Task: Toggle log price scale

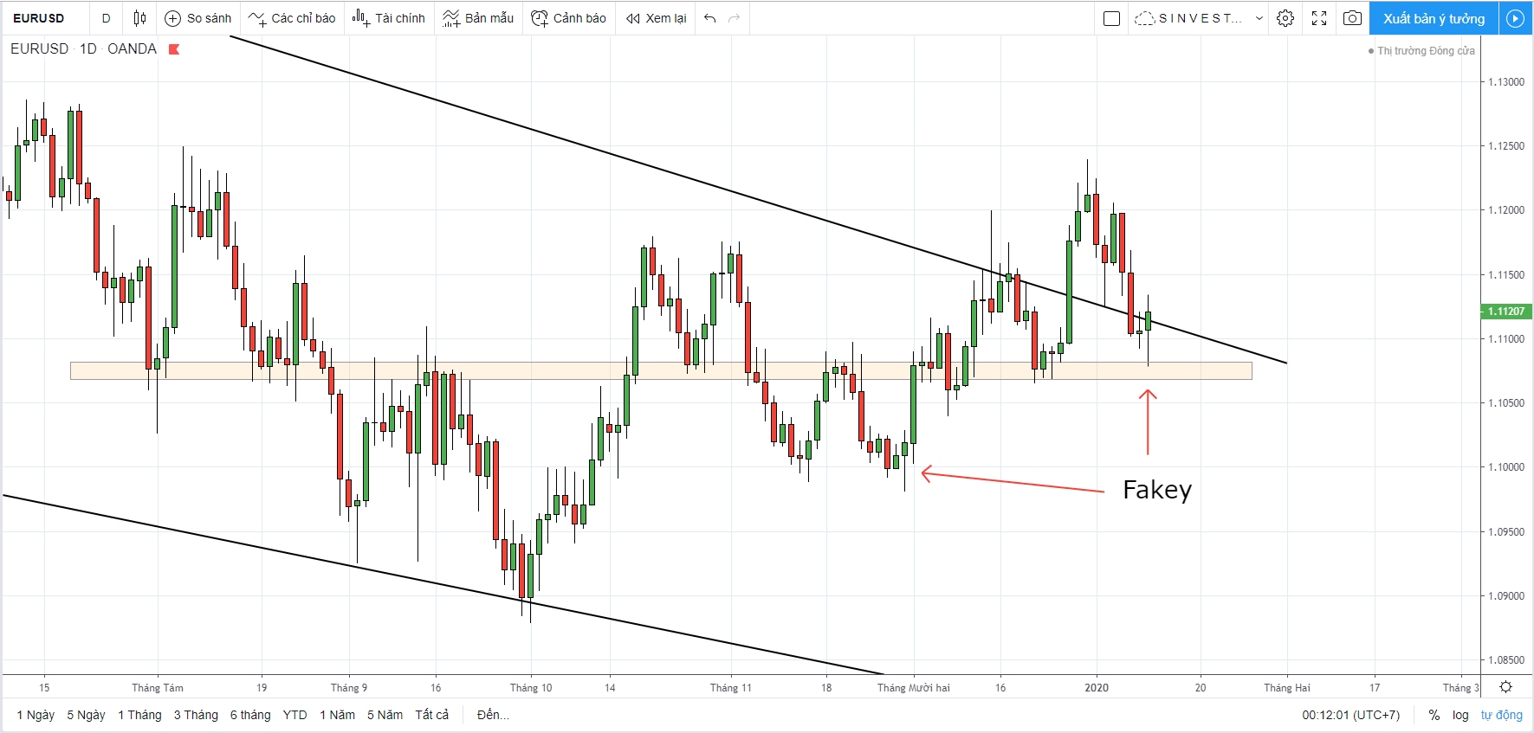Action: 1460,715
